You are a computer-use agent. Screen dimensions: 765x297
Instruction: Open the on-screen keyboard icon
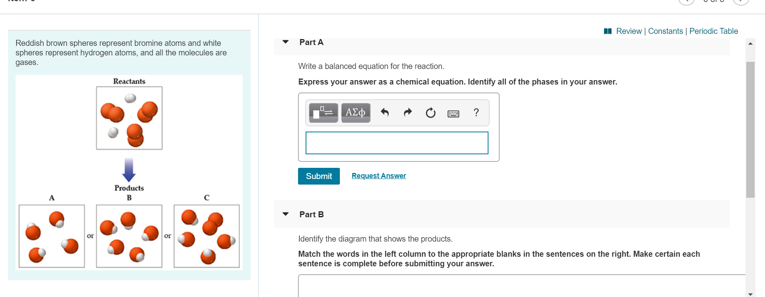pos(453,113)
